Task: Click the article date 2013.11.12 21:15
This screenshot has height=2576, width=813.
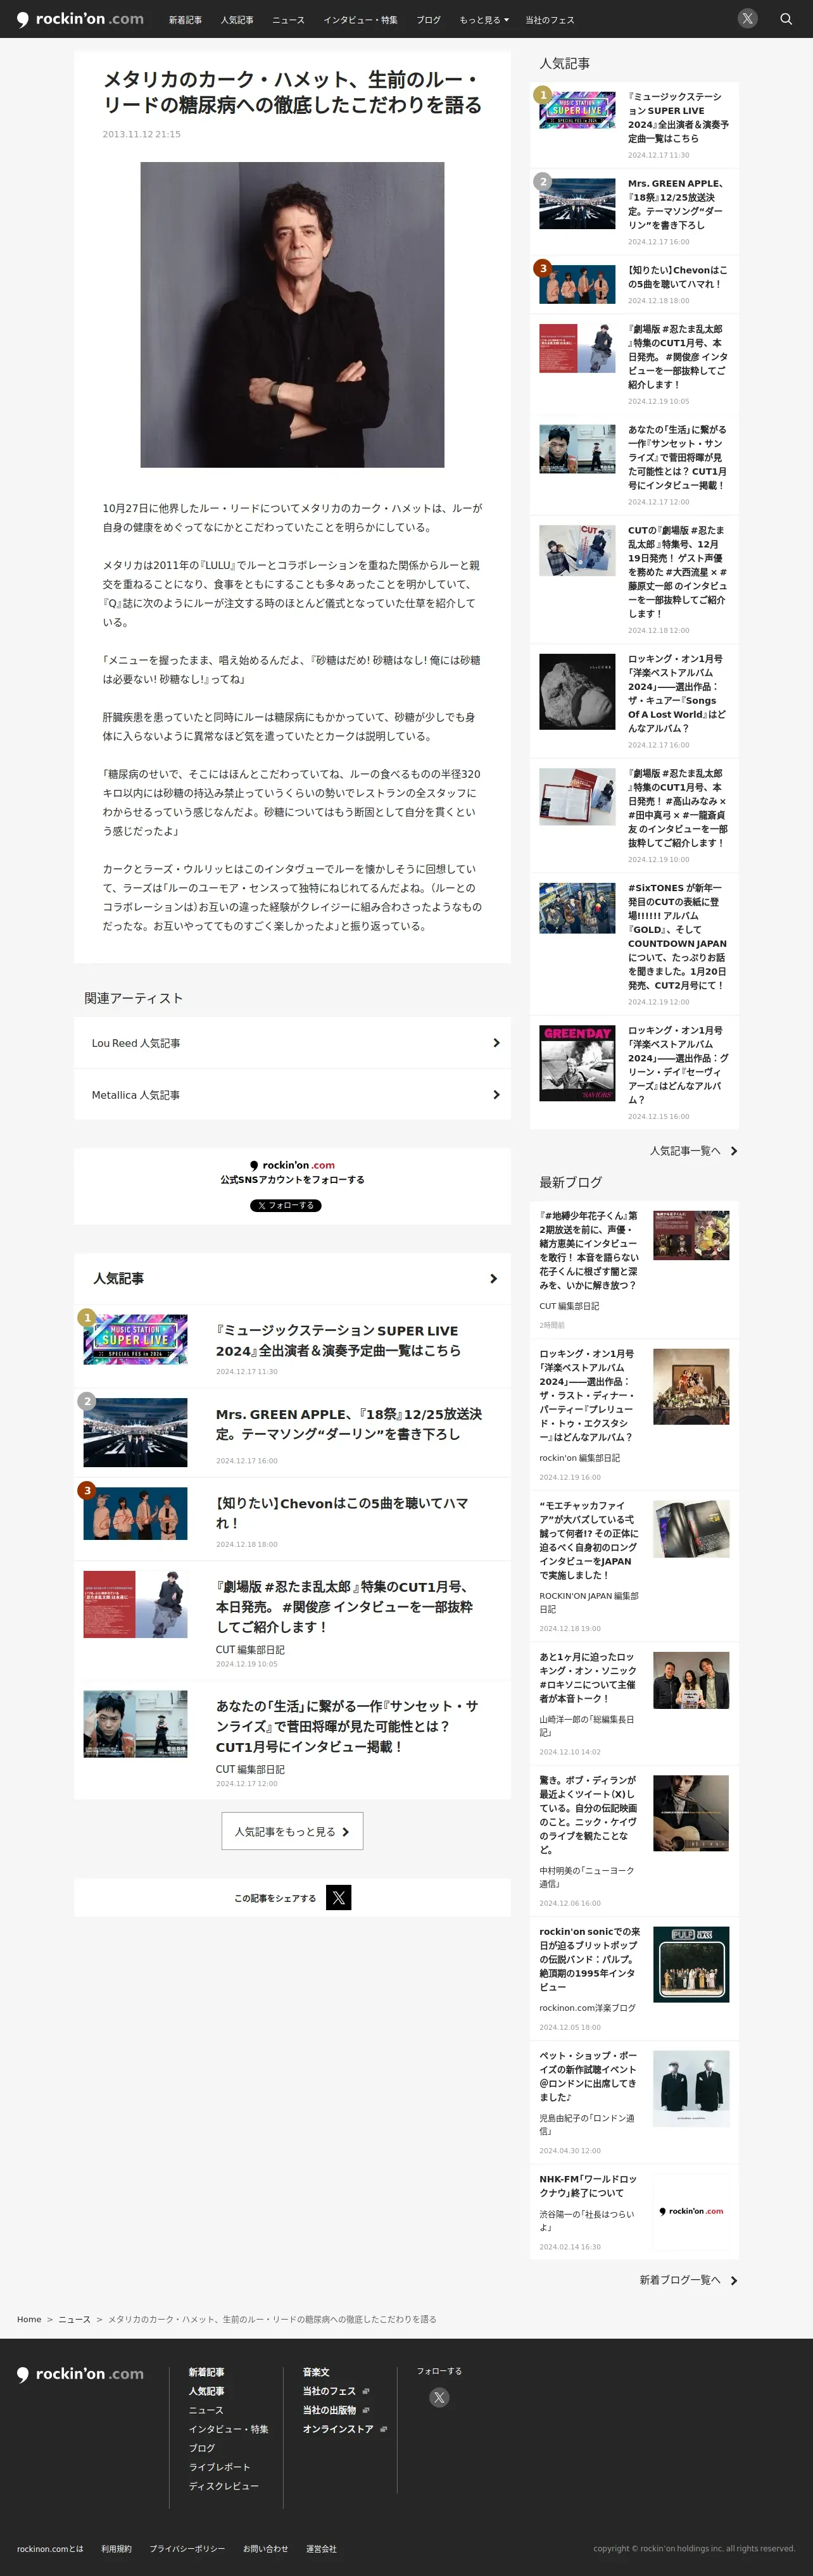Action: point(142,134)
